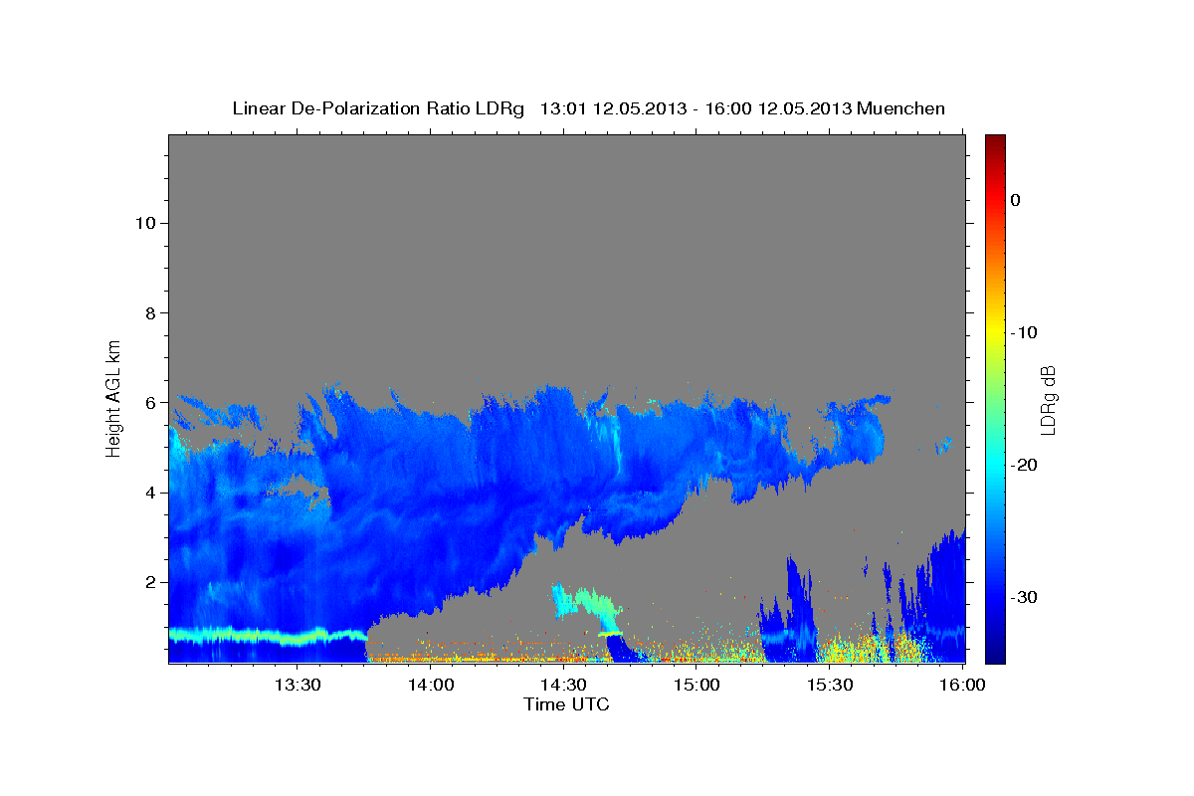Click the dark blue bottom of colorbar
This screenshot has height=796, width=1194.
995,655
